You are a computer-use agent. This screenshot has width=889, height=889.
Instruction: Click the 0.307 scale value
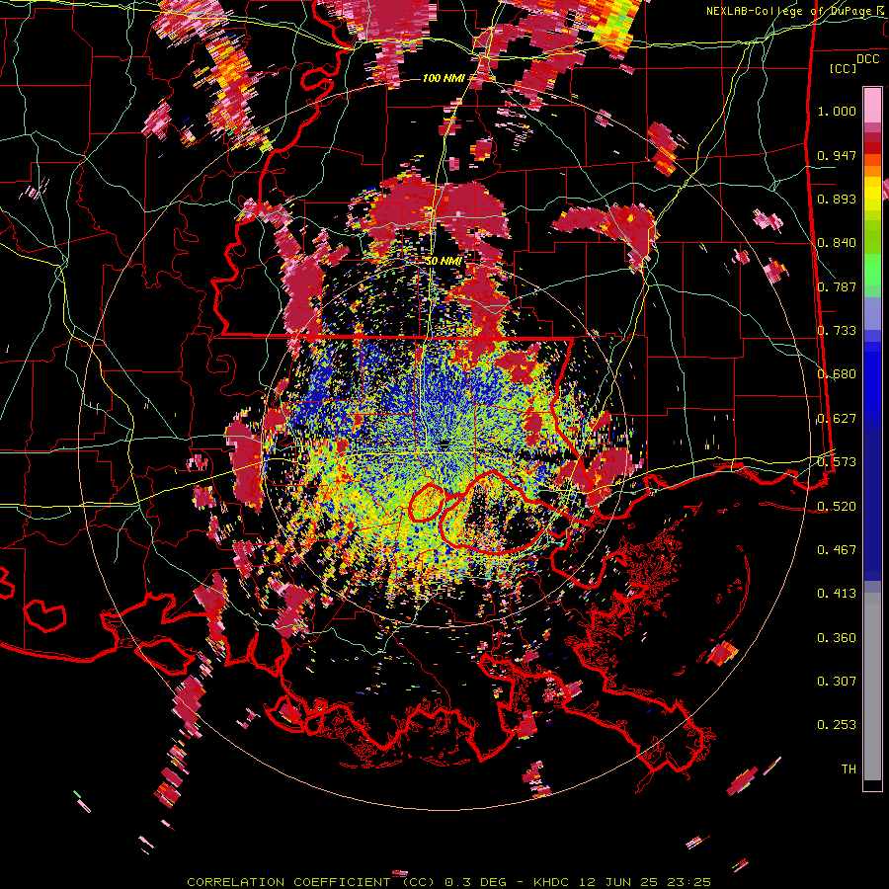837,682
